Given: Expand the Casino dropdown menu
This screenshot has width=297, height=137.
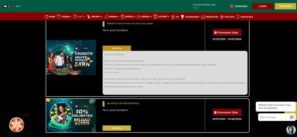Looking at the screenshot, I should tap(70, 17).
